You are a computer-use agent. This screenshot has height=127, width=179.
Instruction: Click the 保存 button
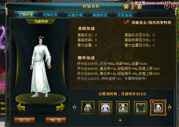click(25, 120)
